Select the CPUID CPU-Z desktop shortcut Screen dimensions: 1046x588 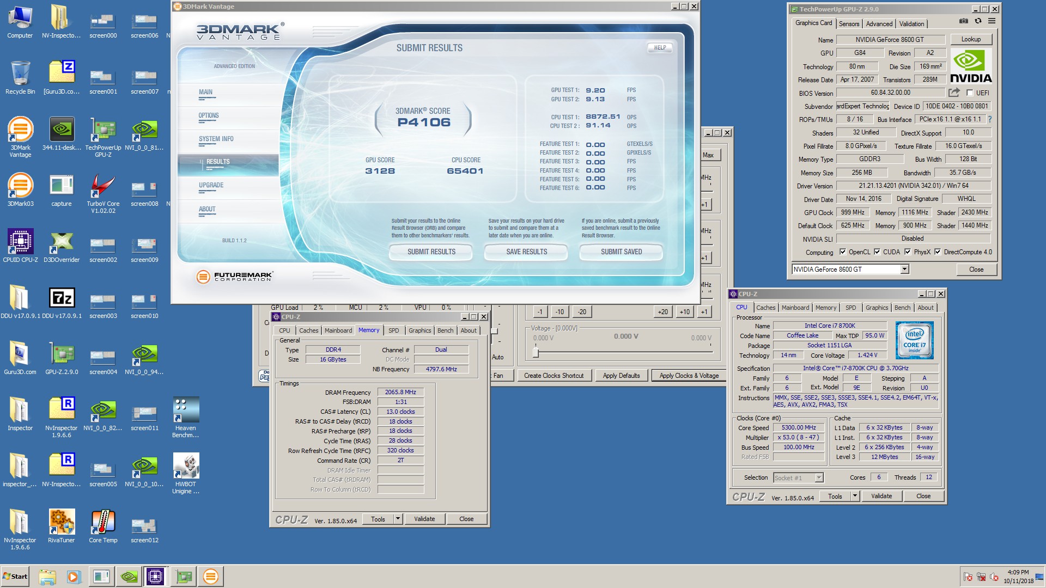click(x=20, y=246)
